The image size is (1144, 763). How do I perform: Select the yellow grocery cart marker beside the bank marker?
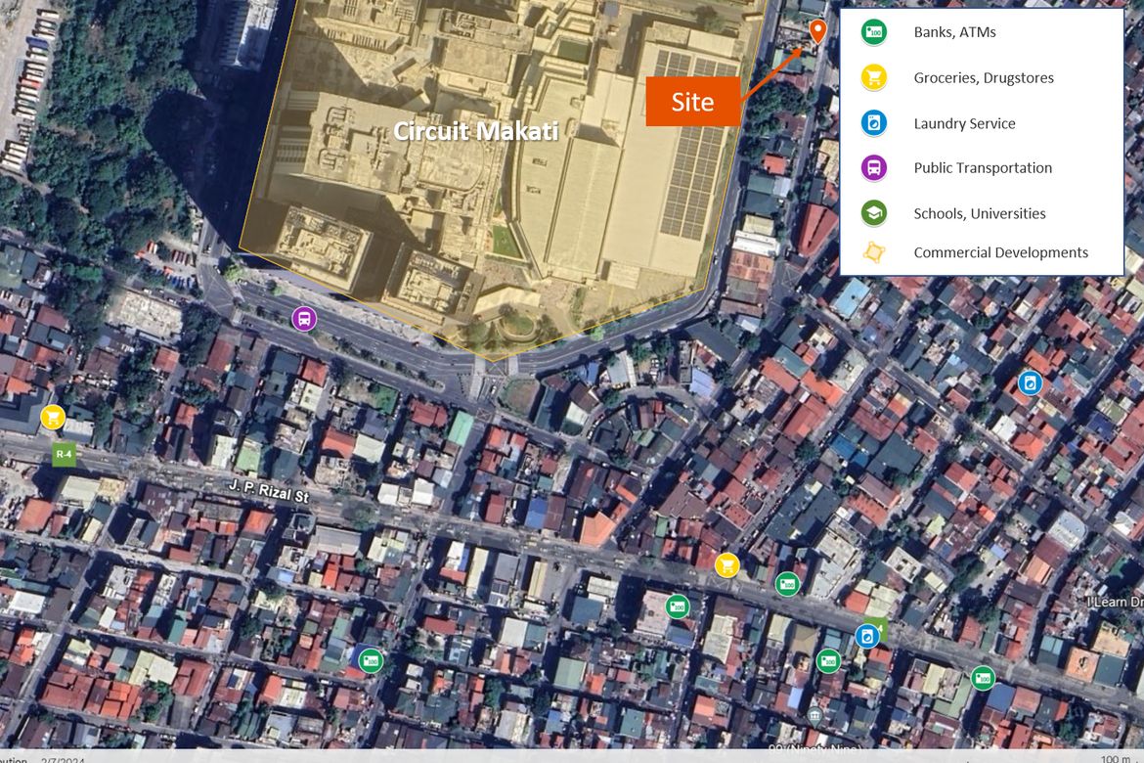coord(726,565)
